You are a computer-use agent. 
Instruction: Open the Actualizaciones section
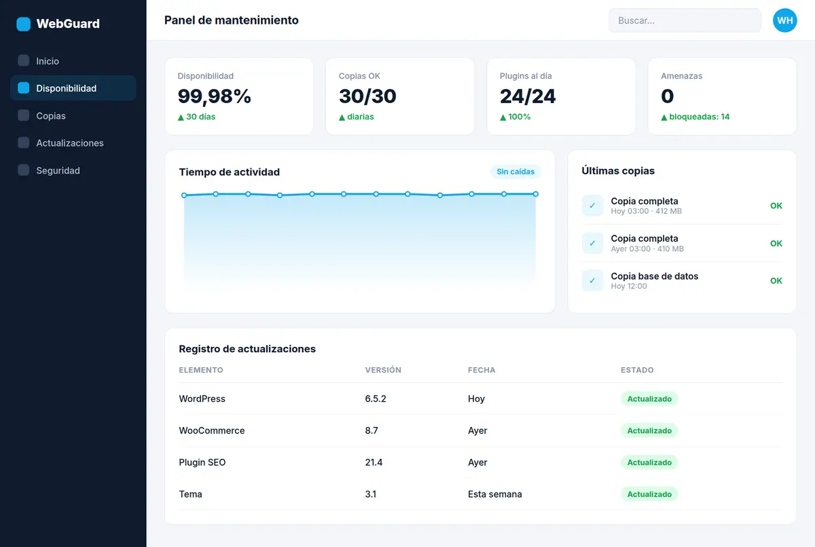73,143
